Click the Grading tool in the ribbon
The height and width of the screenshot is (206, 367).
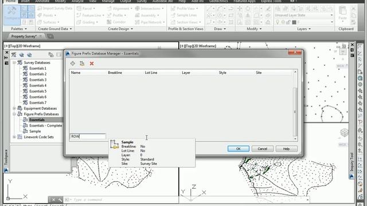coord(87,22)
